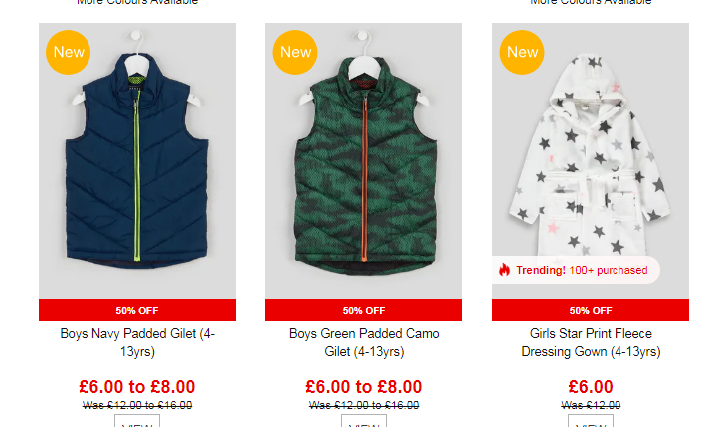This screenshot has width=708, height=427.
Task: Click 50% OFF banner under camo gilet
Action: pyautogui.click(x=364, y=310)
